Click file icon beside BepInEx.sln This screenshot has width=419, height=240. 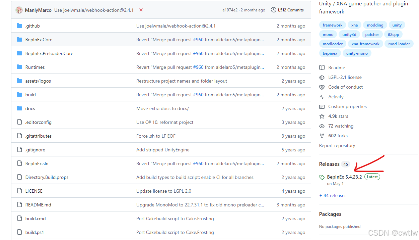19,163
